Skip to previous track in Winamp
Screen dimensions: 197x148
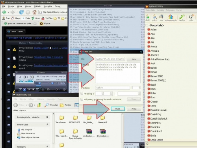coord(20,90)
